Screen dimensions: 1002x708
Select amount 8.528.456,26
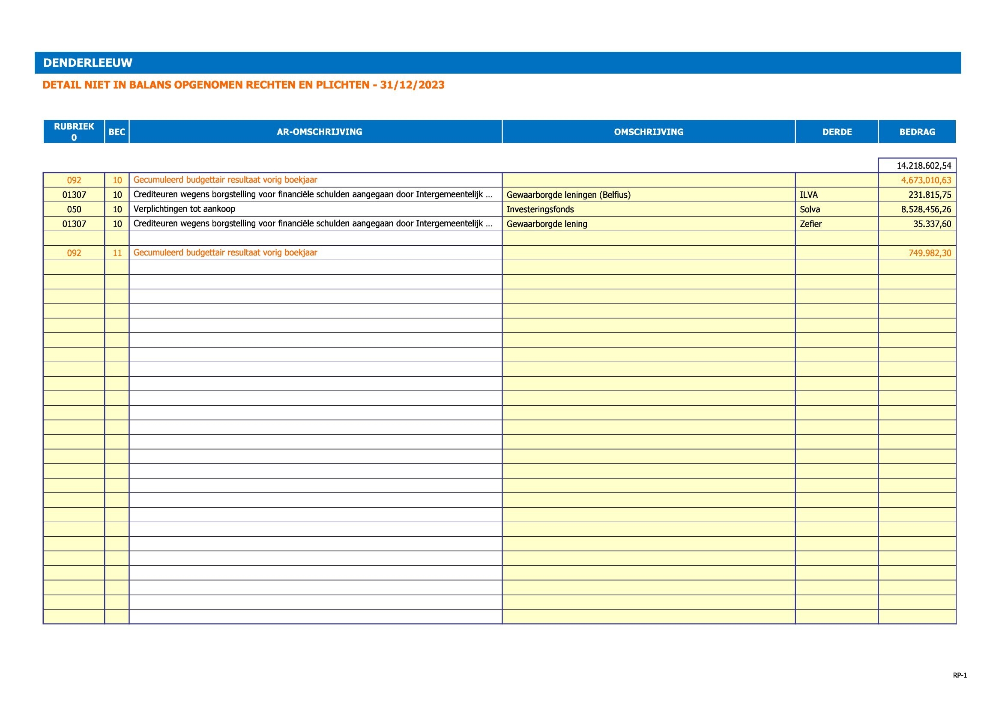click(917, 209)
